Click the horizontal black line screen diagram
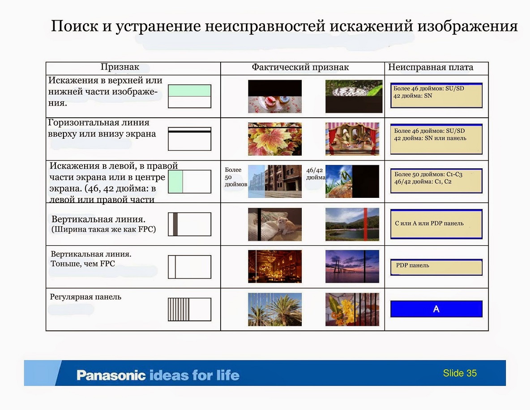Viewport: 530px width, 410px height. [x=189, y=139]
